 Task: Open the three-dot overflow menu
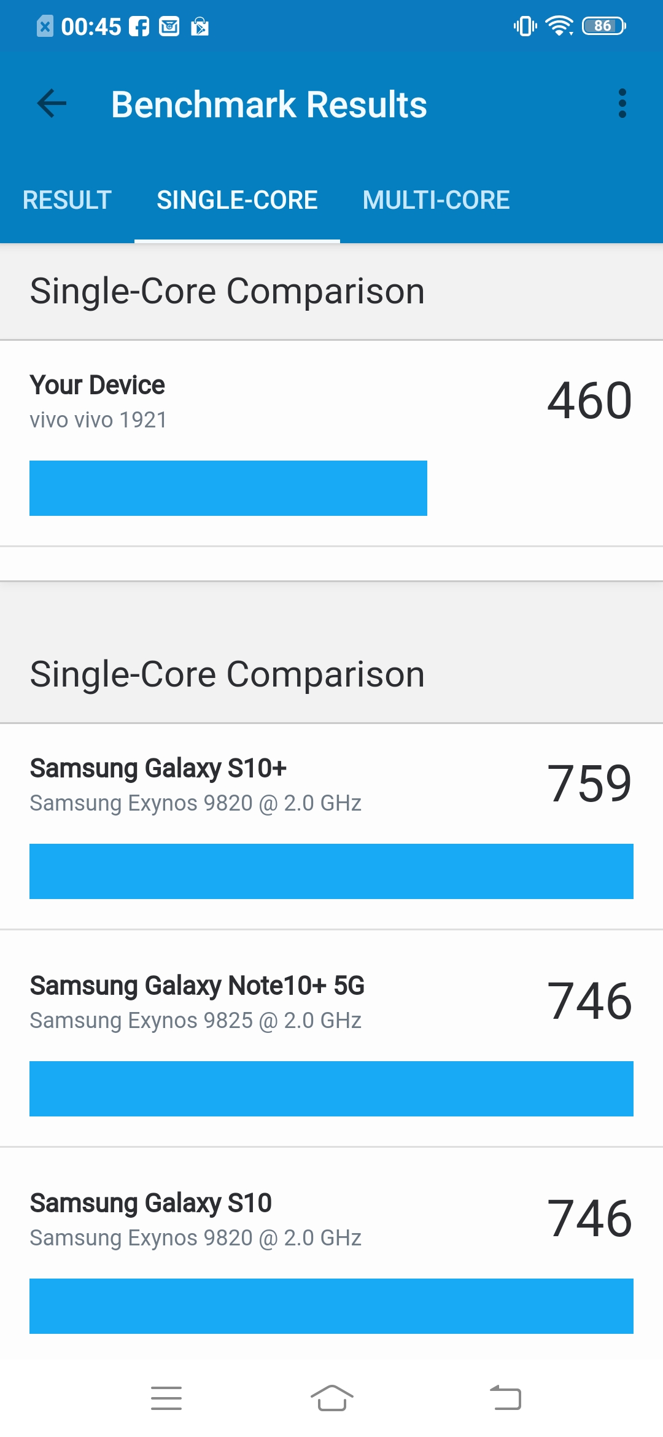tap(622, 103)
